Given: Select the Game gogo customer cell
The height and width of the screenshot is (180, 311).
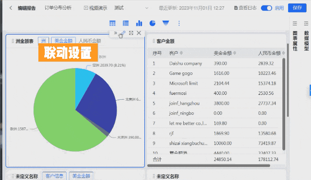Looking at the screenshot, I should coord(181,73).
